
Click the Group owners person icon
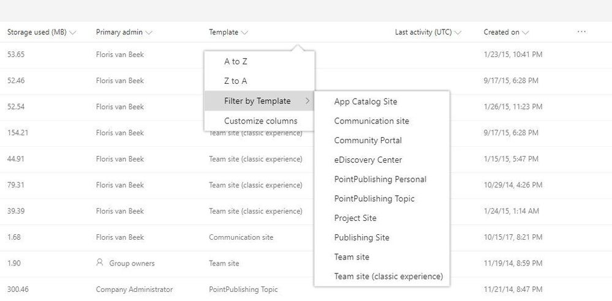pyautogui.click(x=99, y=263)
